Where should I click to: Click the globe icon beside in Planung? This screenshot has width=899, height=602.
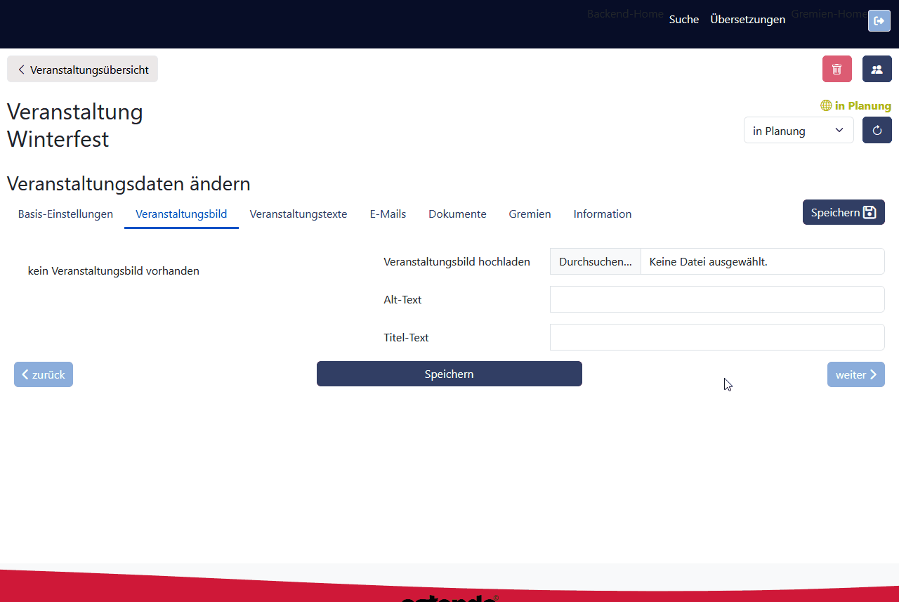pyautogui.click(x=826, y=106)
